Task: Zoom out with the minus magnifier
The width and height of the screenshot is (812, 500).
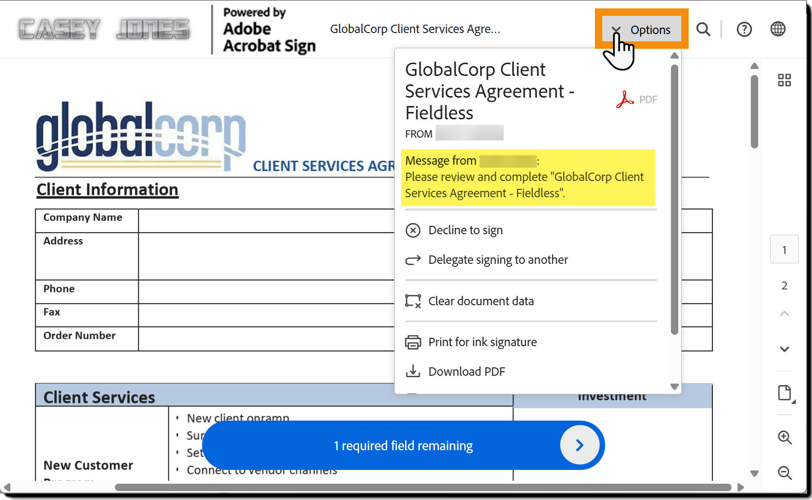Action: point(784,473)
